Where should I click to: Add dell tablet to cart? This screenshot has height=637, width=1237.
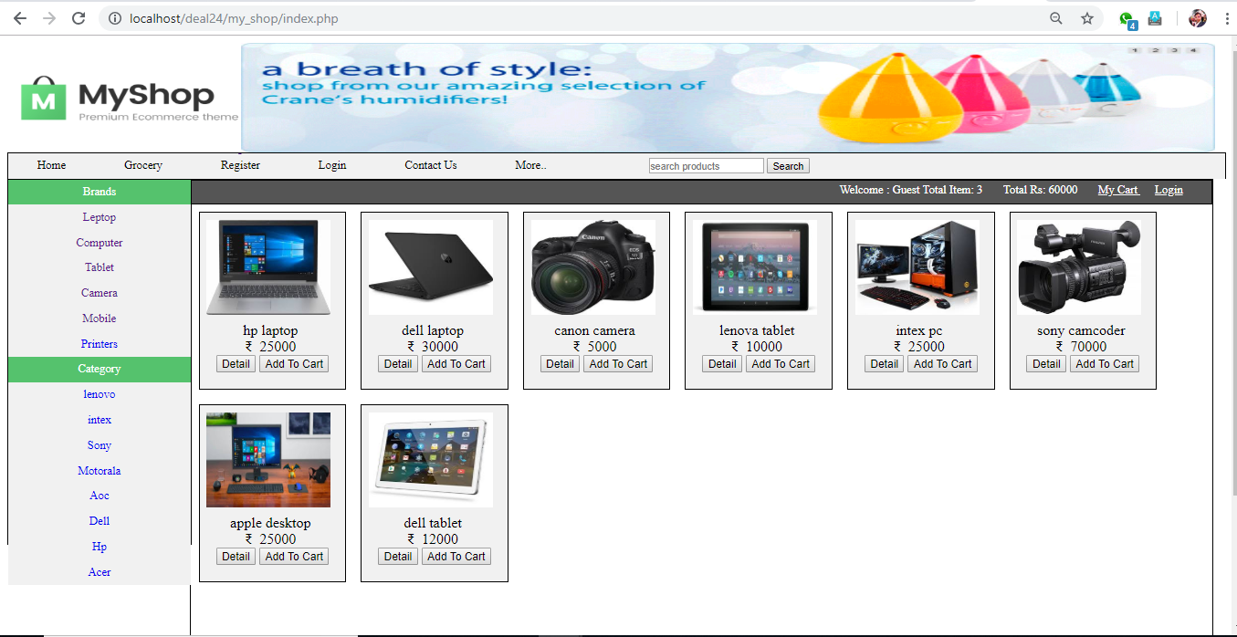pyautogui.click(x=456, y=556)
